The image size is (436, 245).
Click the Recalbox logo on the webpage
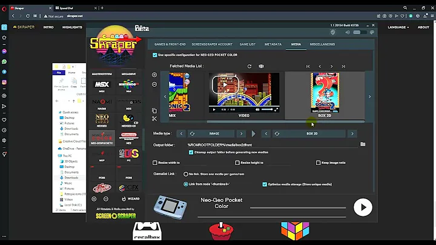(x=147, y=231)
